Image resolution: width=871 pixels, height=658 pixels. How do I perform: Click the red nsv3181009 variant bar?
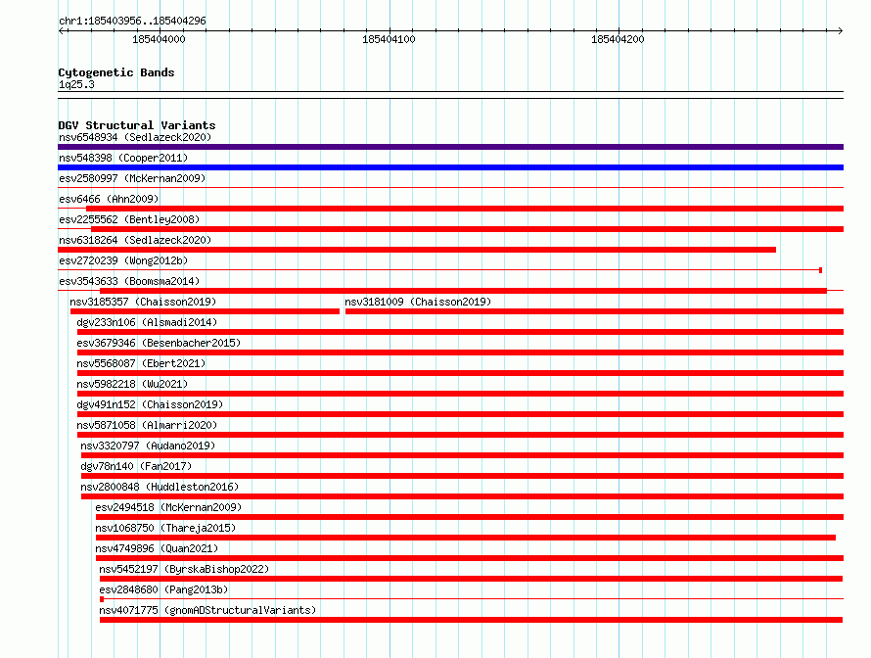594,311
